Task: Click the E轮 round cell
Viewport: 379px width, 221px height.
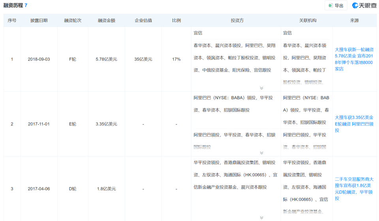Action: click(x=73, y=124)
